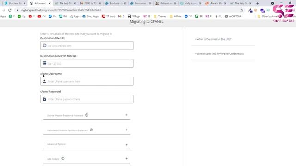Focus the cPanel Password field
Image resolution: width=296 pixels, height=166 pixels.
point(87,99)
